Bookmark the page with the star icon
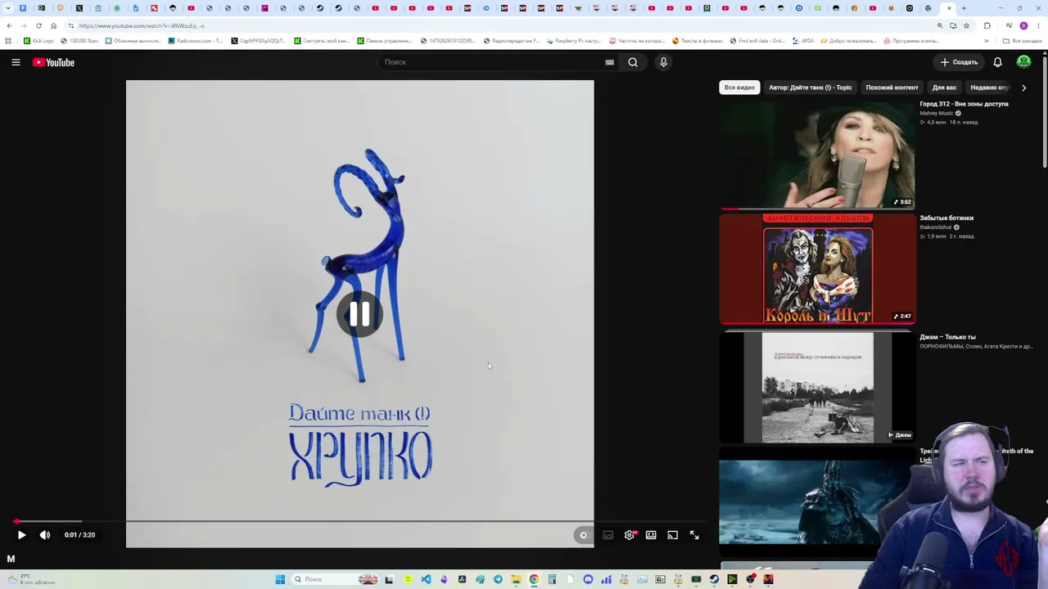 [x=966, y=25]
